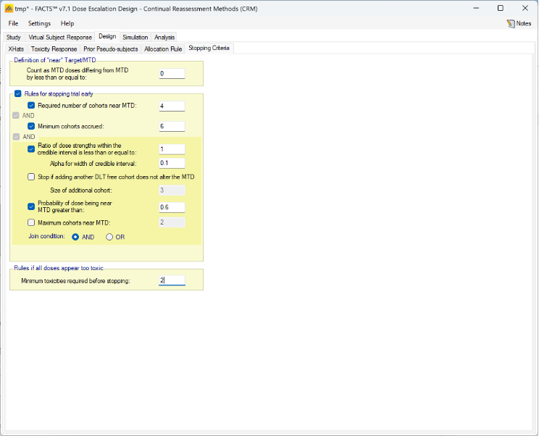Click the 'Count as MTD doses differing' field
This screenshot has width=539, height=436.
(x=172, y=73)
